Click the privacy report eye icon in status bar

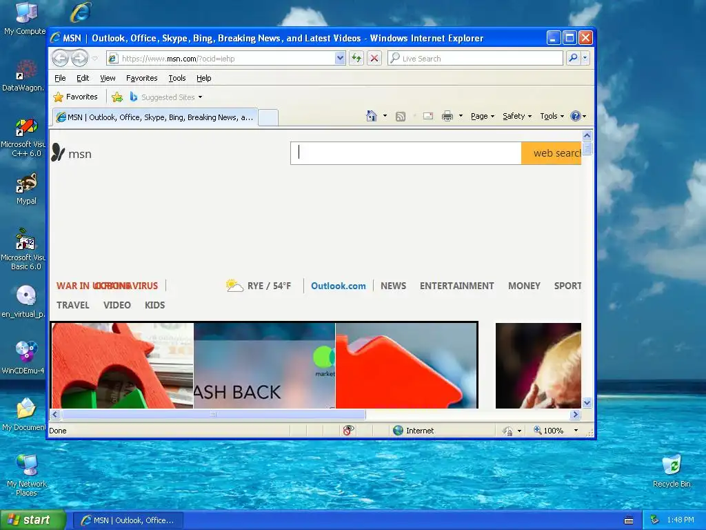(x=348, y=431)
